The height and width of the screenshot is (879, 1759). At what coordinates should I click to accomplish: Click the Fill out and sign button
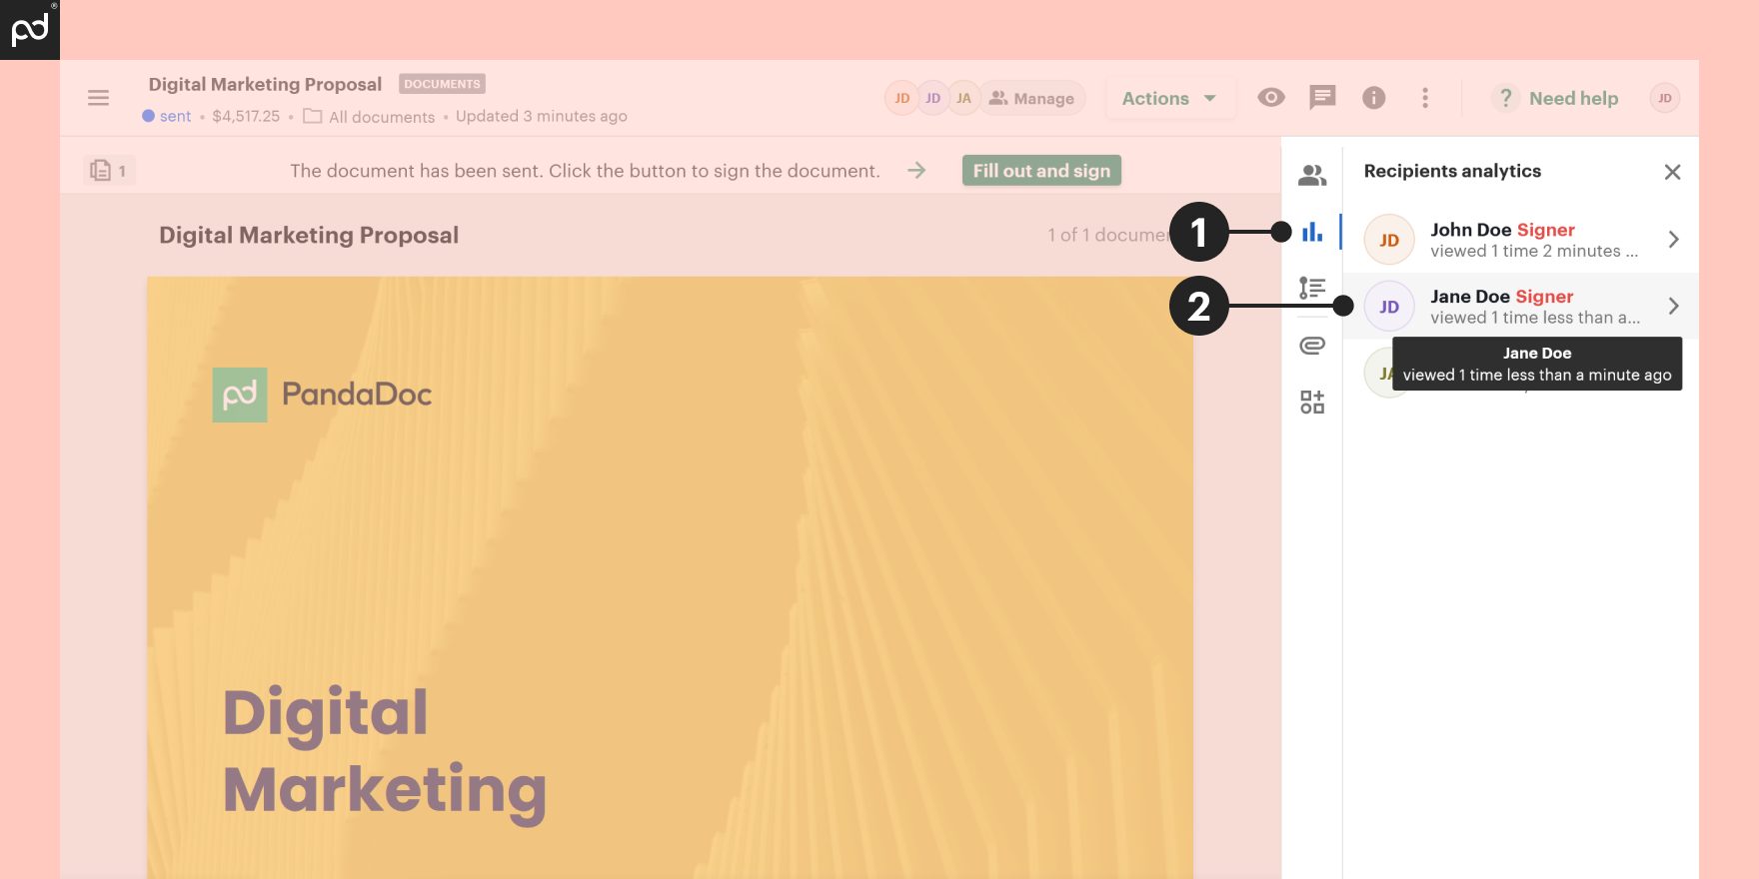coord(1040,171)
